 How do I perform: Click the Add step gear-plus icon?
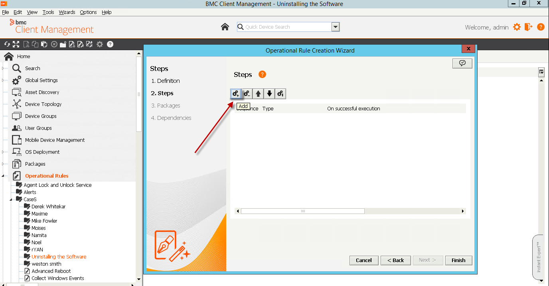pos(236,94)
